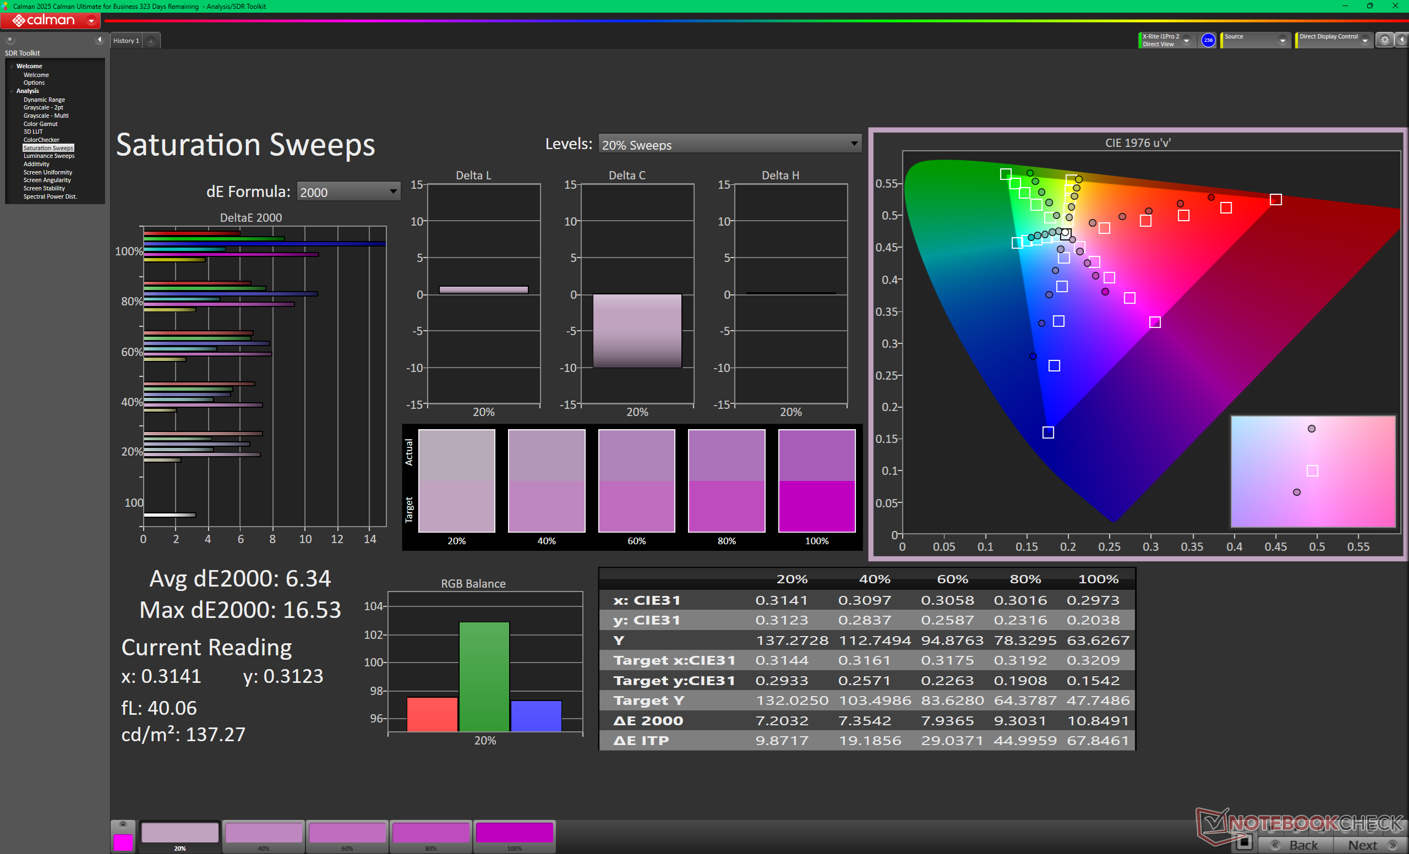Expand the X-Rite i1Pro 2 meter dropdown

coord(1186,40)
